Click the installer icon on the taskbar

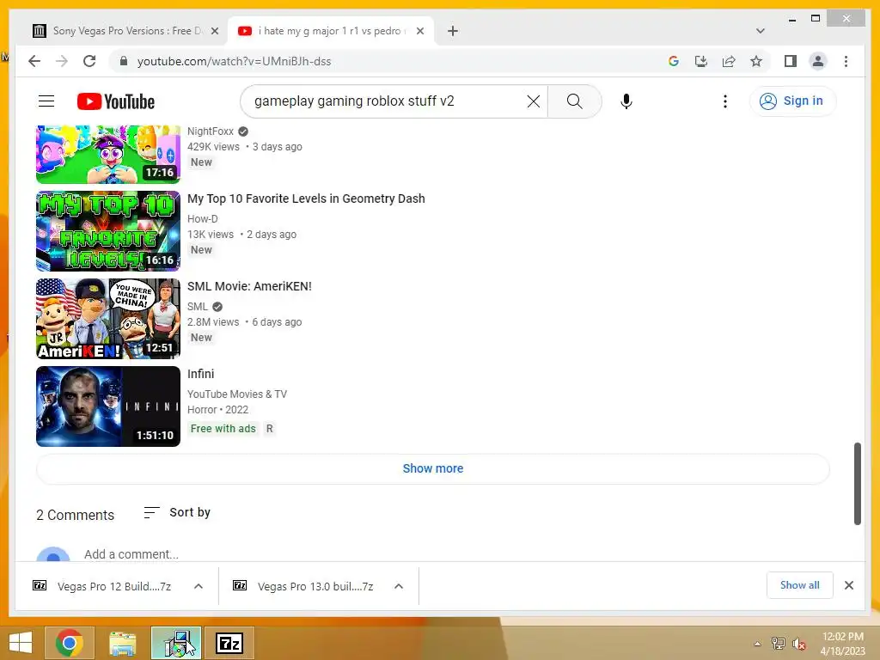[x=176, y=643]
